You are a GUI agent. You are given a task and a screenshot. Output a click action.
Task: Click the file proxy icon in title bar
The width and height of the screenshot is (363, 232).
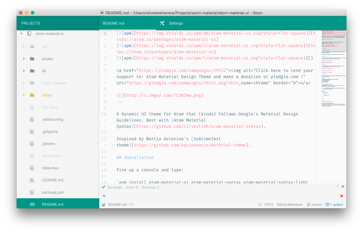point(102,13)
